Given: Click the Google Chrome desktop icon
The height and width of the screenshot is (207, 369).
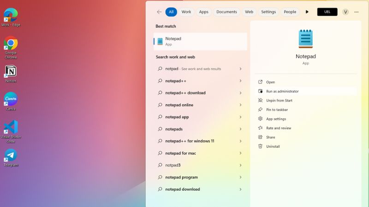Looking at the screenshot, I should pos(11,44).
